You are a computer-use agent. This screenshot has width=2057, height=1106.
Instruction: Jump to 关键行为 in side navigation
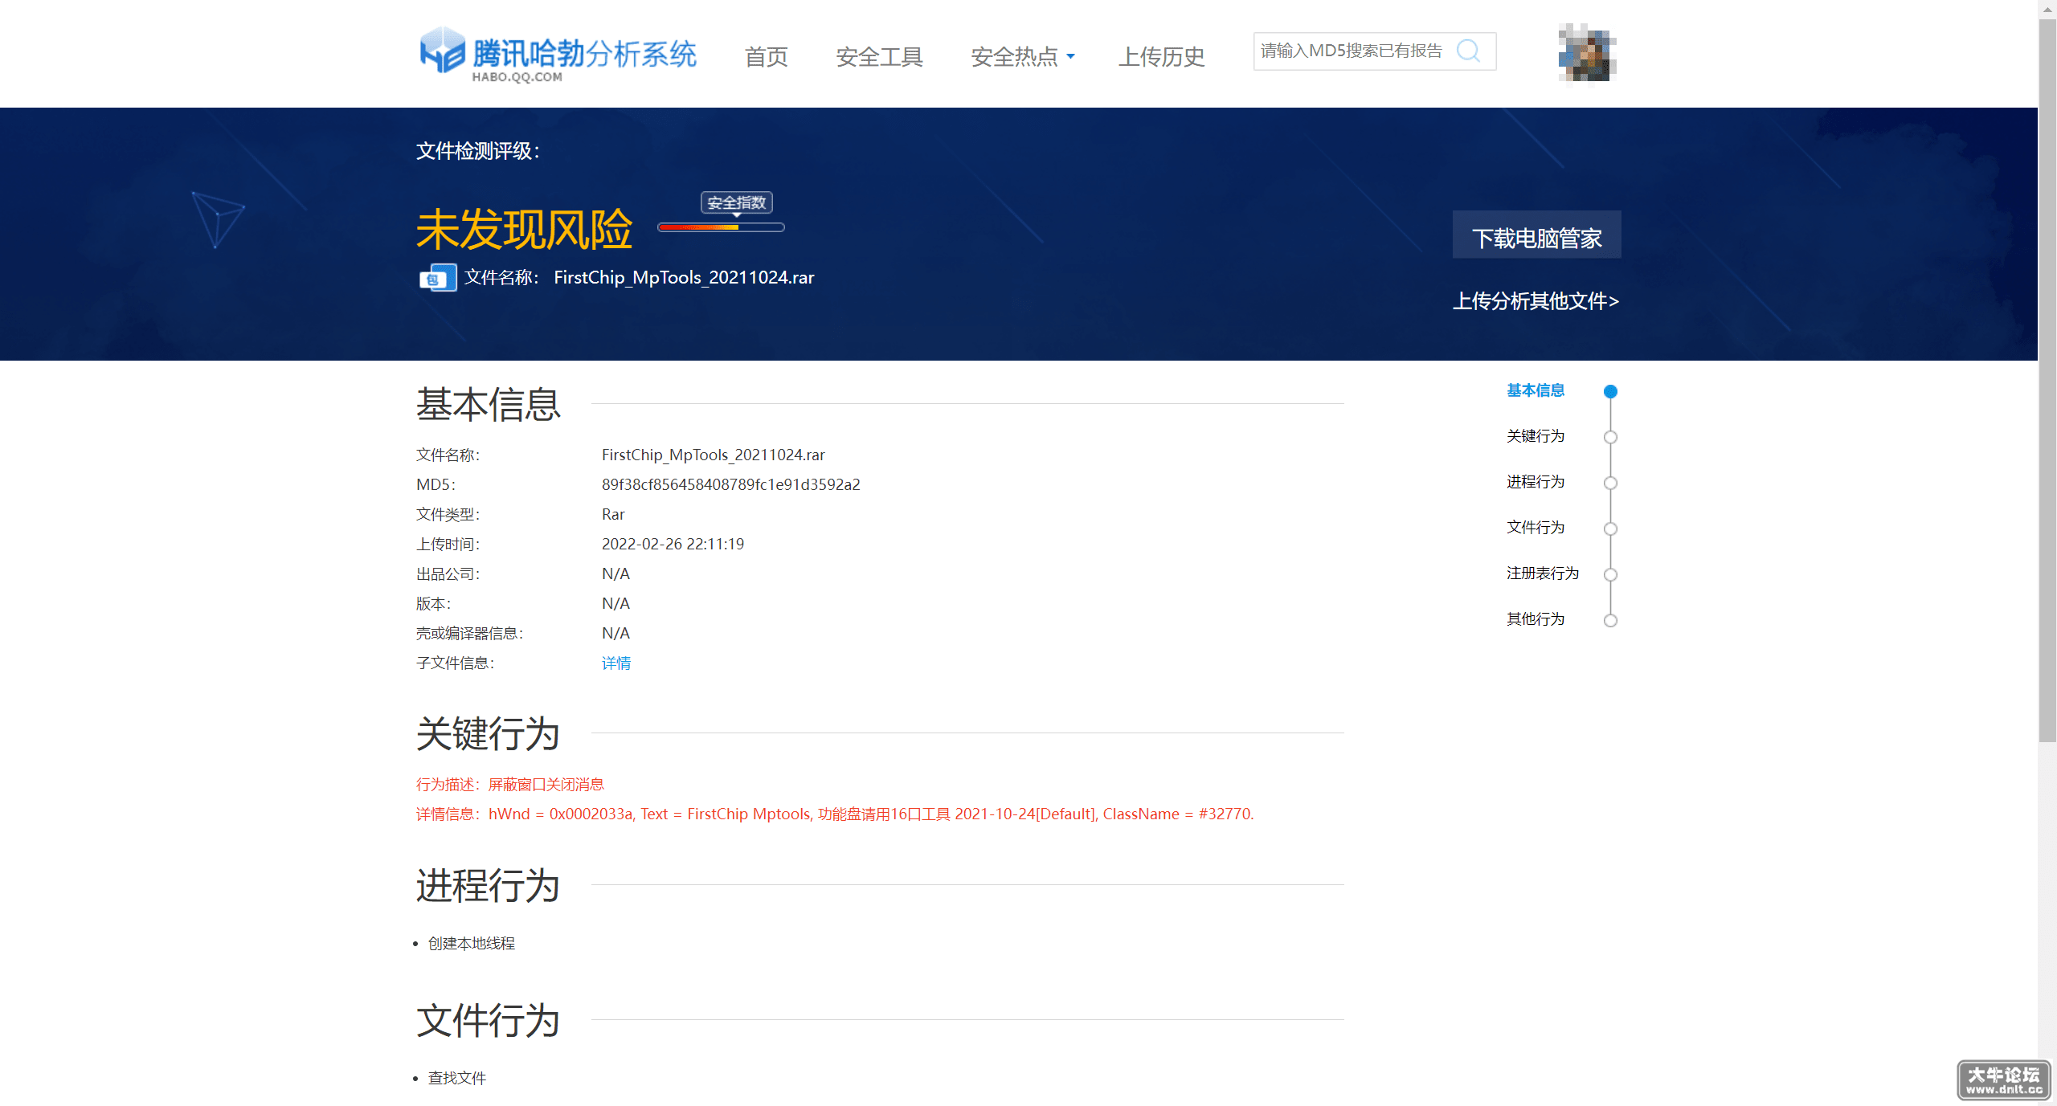click(x=1536, y=436)
